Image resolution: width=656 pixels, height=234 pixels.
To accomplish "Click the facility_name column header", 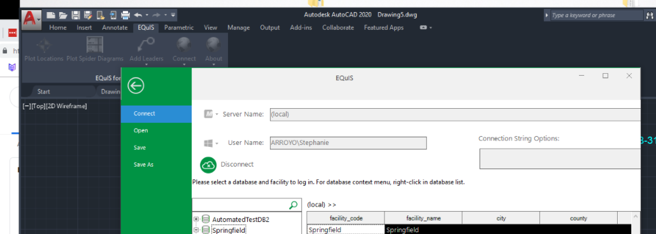I will (424, 218).
